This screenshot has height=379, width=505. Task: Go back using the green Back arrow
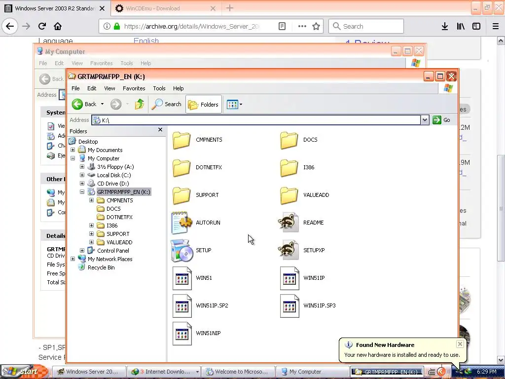click(77, 104)
